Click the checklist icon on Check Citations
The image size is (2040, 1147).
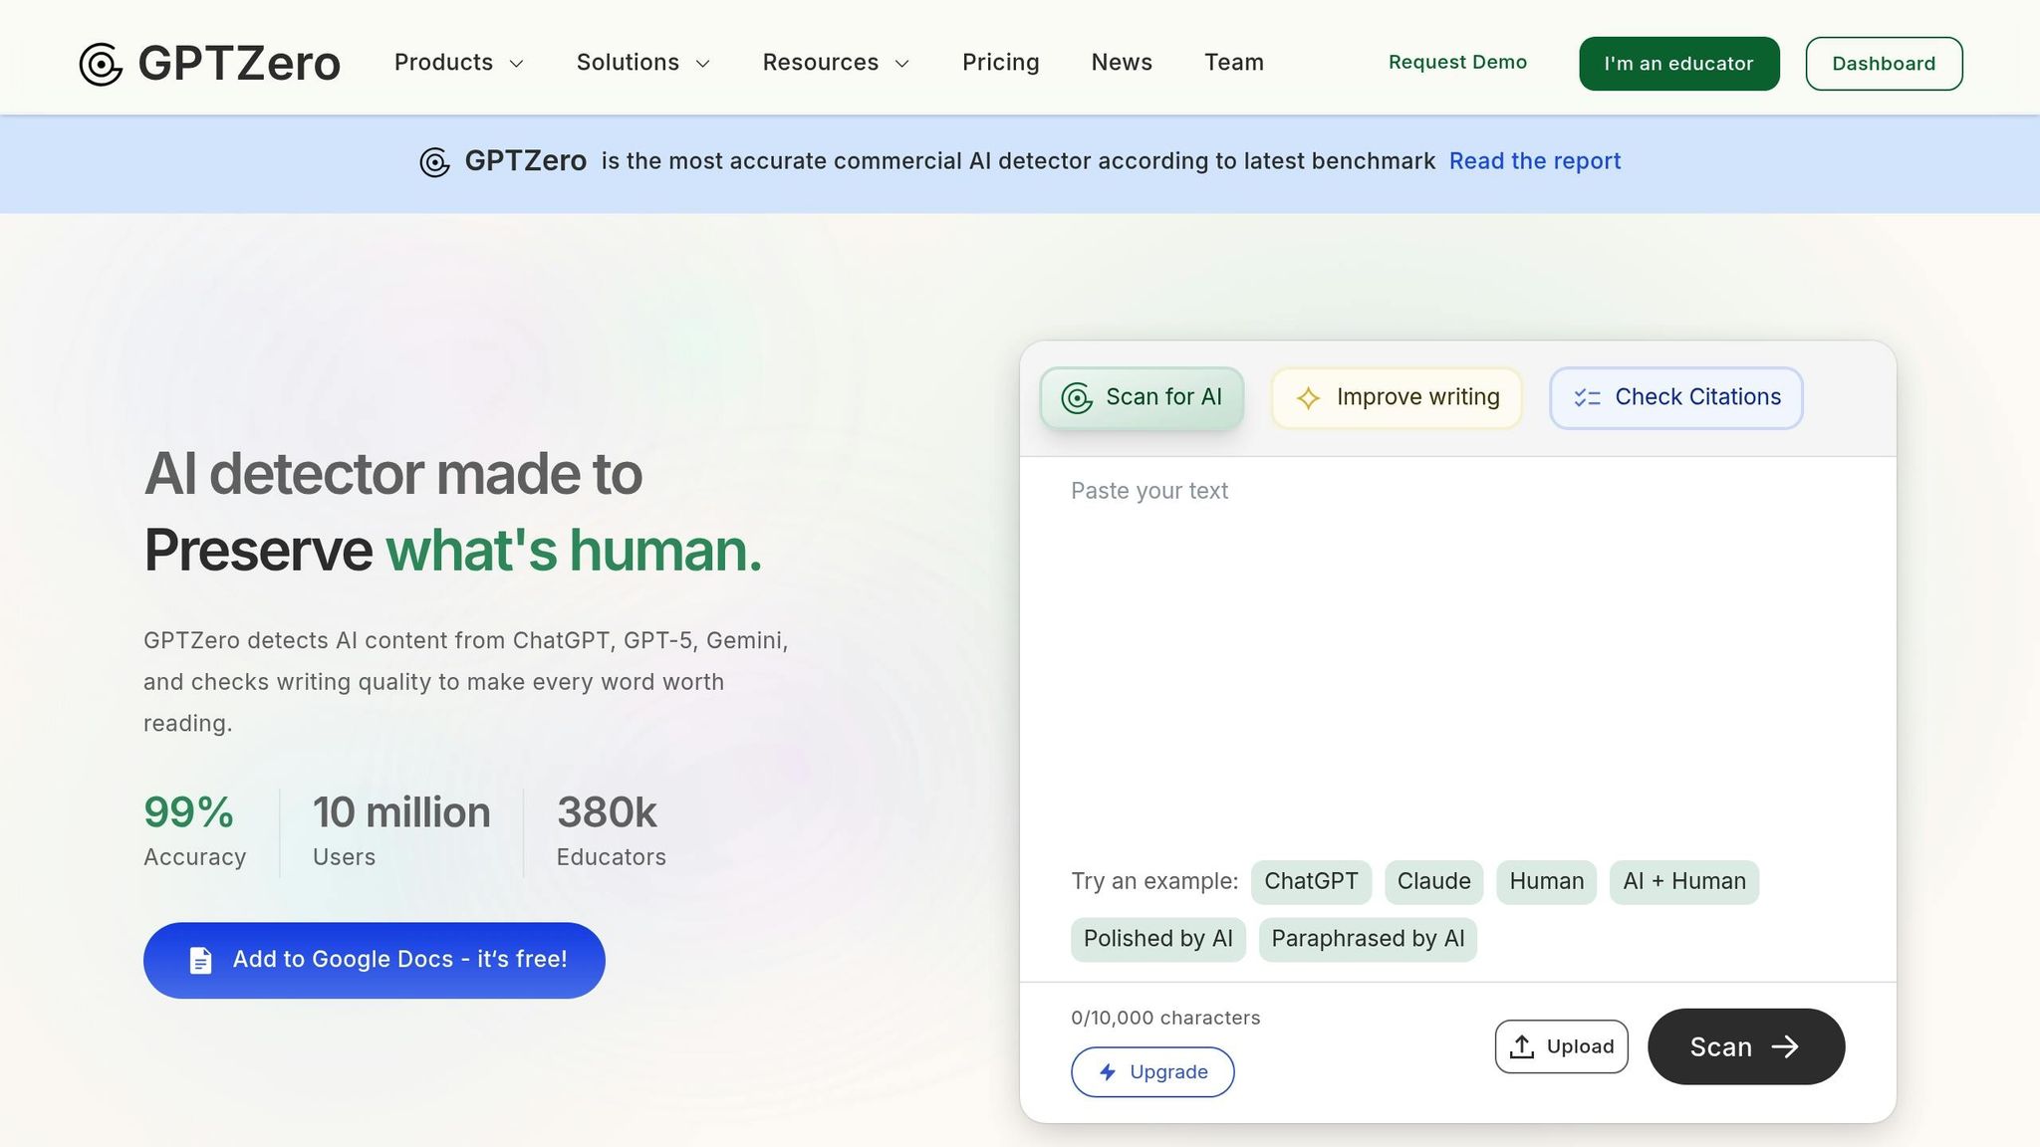1587,398
